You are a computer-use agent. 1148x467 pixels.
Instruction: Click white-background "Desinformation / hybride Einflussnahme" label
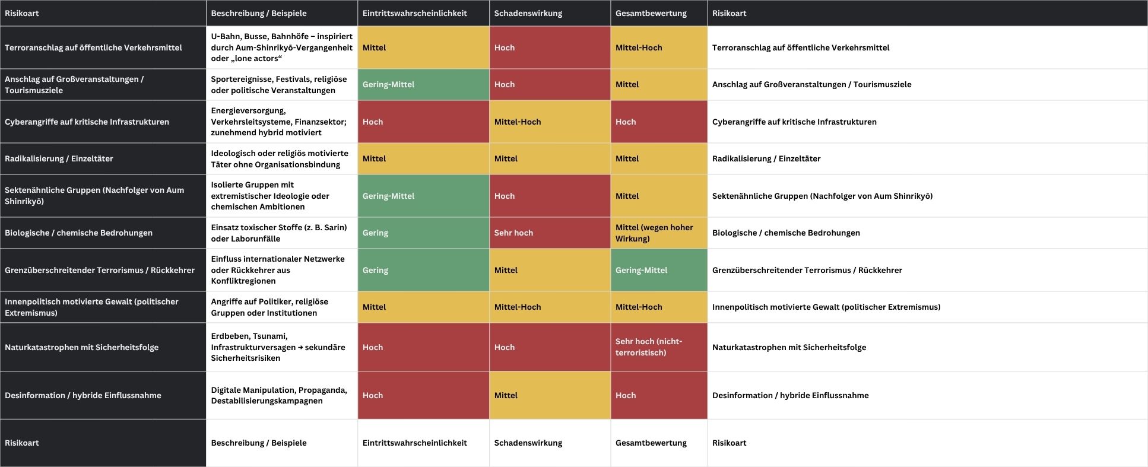tap(790, 395)
